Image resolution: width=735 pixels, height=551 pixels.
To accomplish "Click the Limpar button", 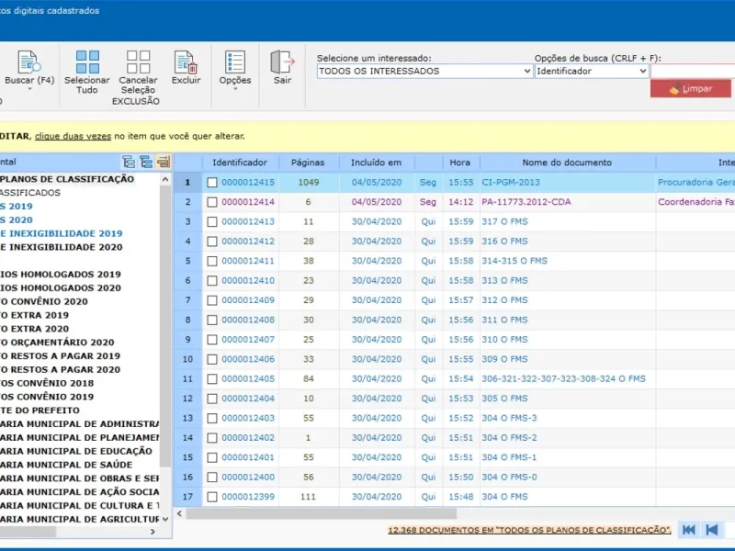I will (x=690, y=89).
